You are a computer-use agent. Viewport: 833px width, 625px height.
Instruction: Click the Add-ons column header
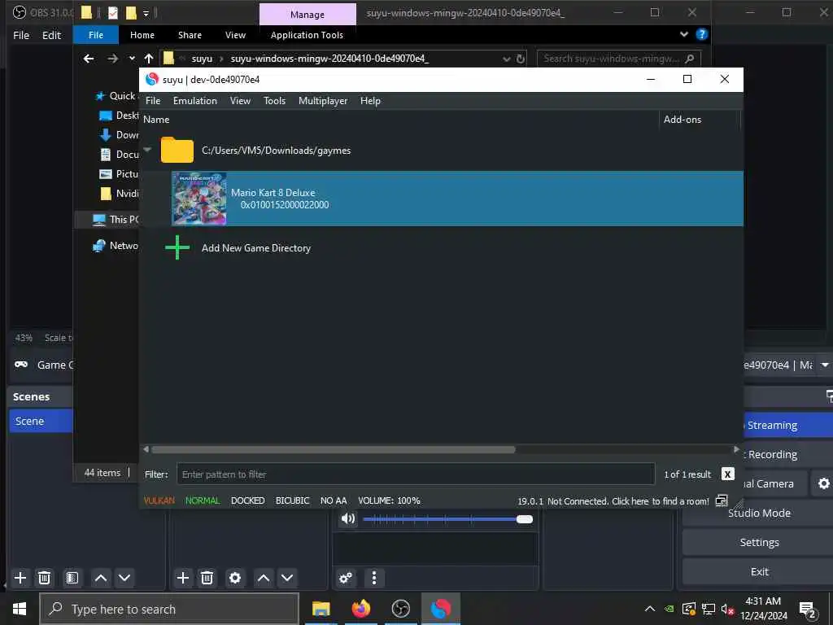tap(683, 120)
